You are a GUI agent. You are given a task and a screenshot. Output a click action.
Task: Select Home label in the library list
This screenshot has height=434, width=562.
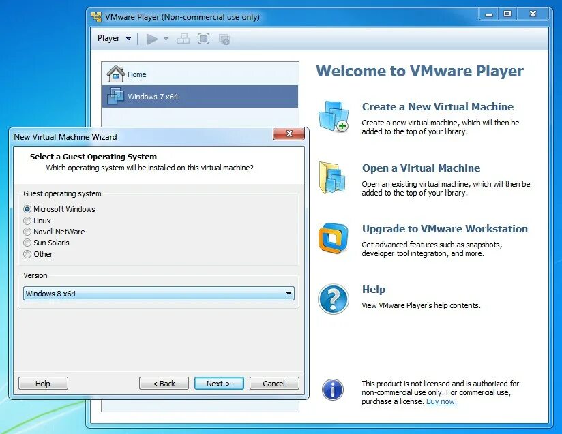point(137,74)
